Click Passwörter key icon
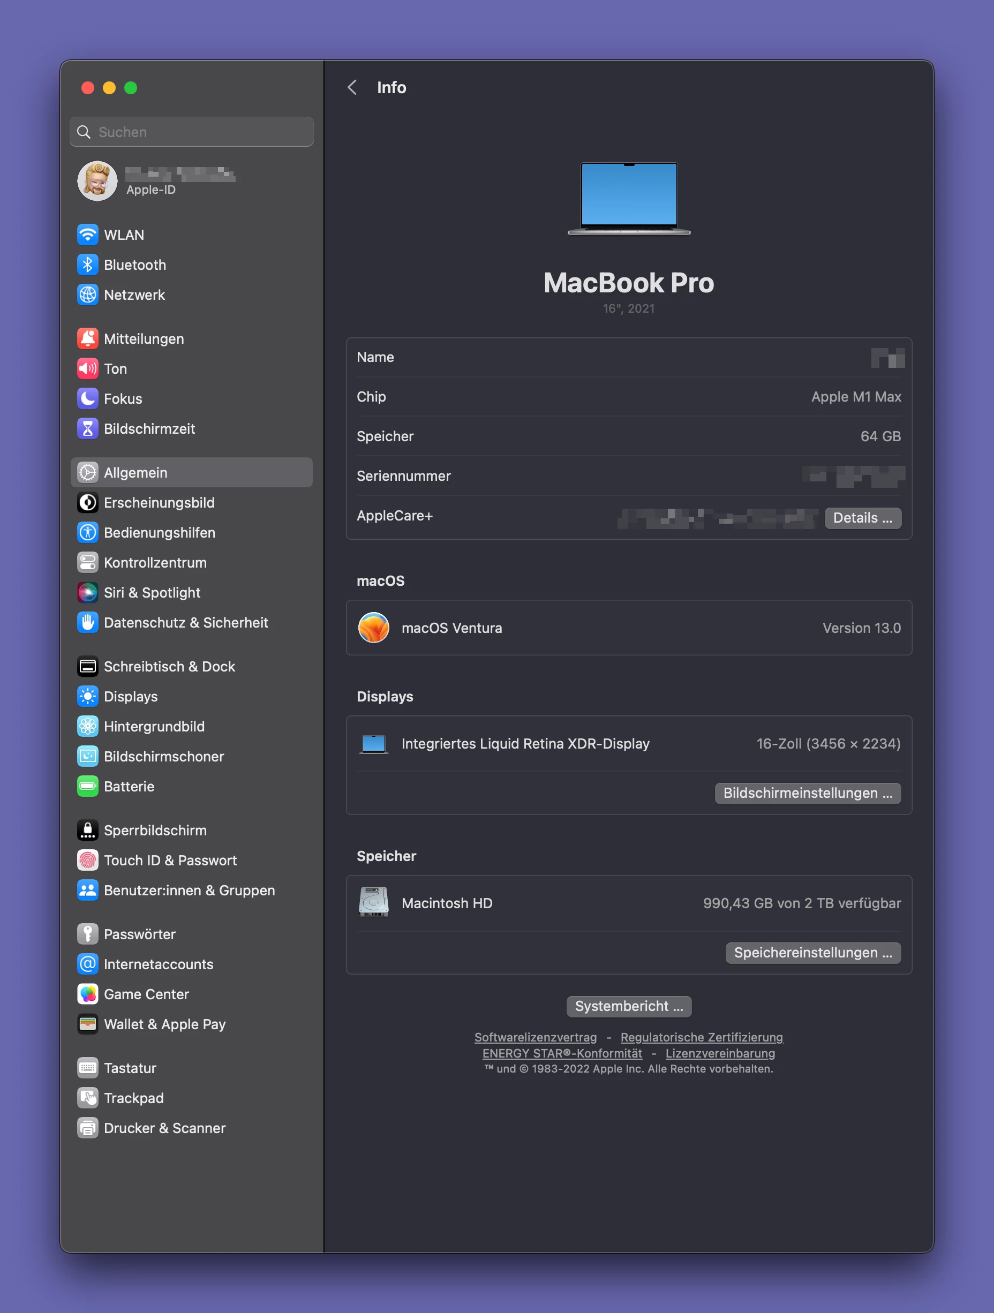 88,934
